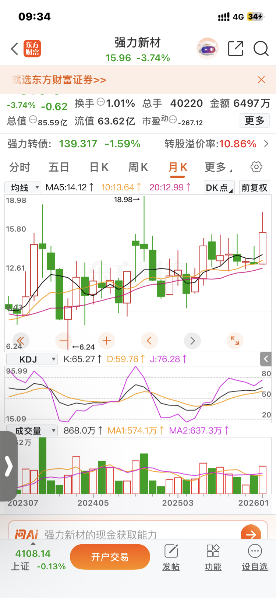The height and width of the screenshot is (598, 276).
Task: Open 强力转债 convertible bond row
Action: point(138,144)
